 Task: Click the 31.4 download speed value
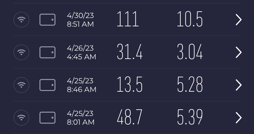coord(130,53)
